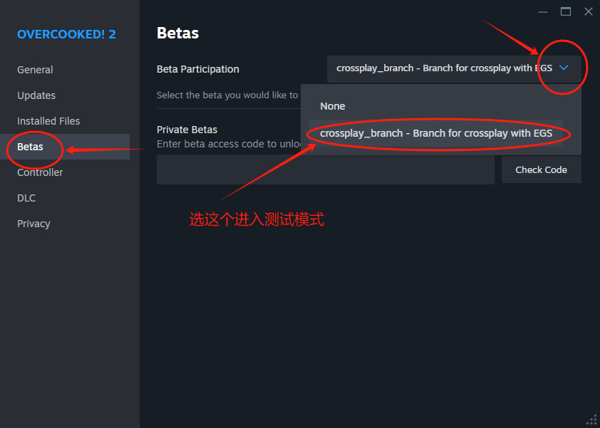This screenshot has height=428, width=600.
Task: Choose crossplay_branch beta option in list
Action: click(436, 133)
